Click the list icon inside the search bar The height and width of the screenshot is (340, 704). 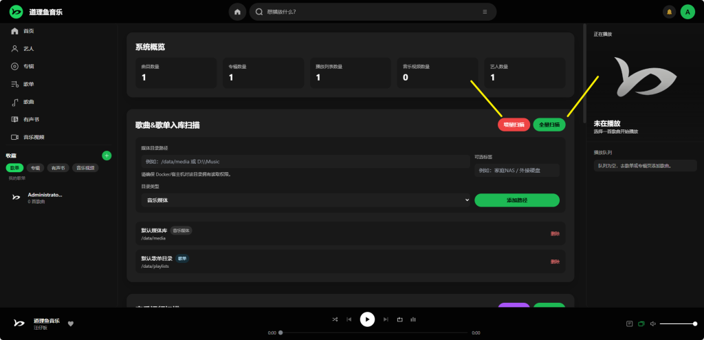coord(485,12)
